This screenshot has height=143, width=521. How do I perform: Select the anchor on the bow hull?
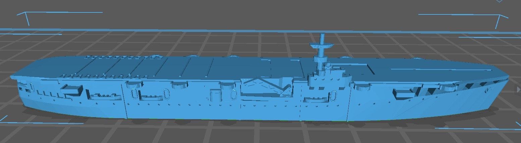pos(487,90)
